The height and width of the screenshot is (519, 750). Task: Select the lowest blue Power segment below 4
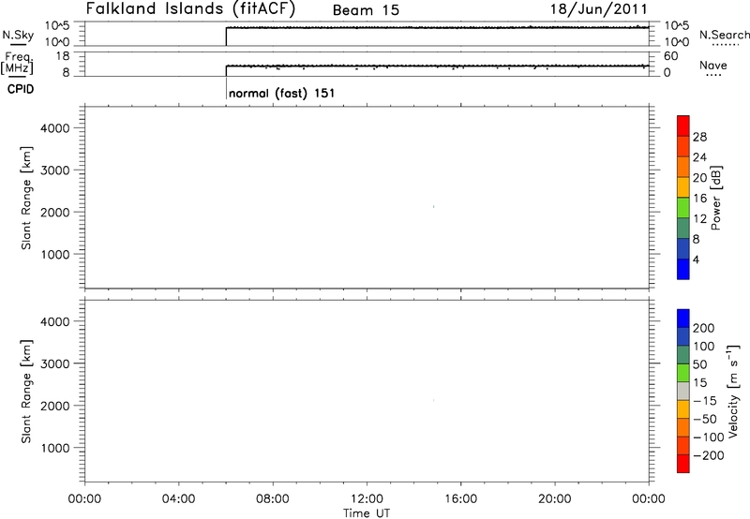pyautogui.click(x=683, y=269)
